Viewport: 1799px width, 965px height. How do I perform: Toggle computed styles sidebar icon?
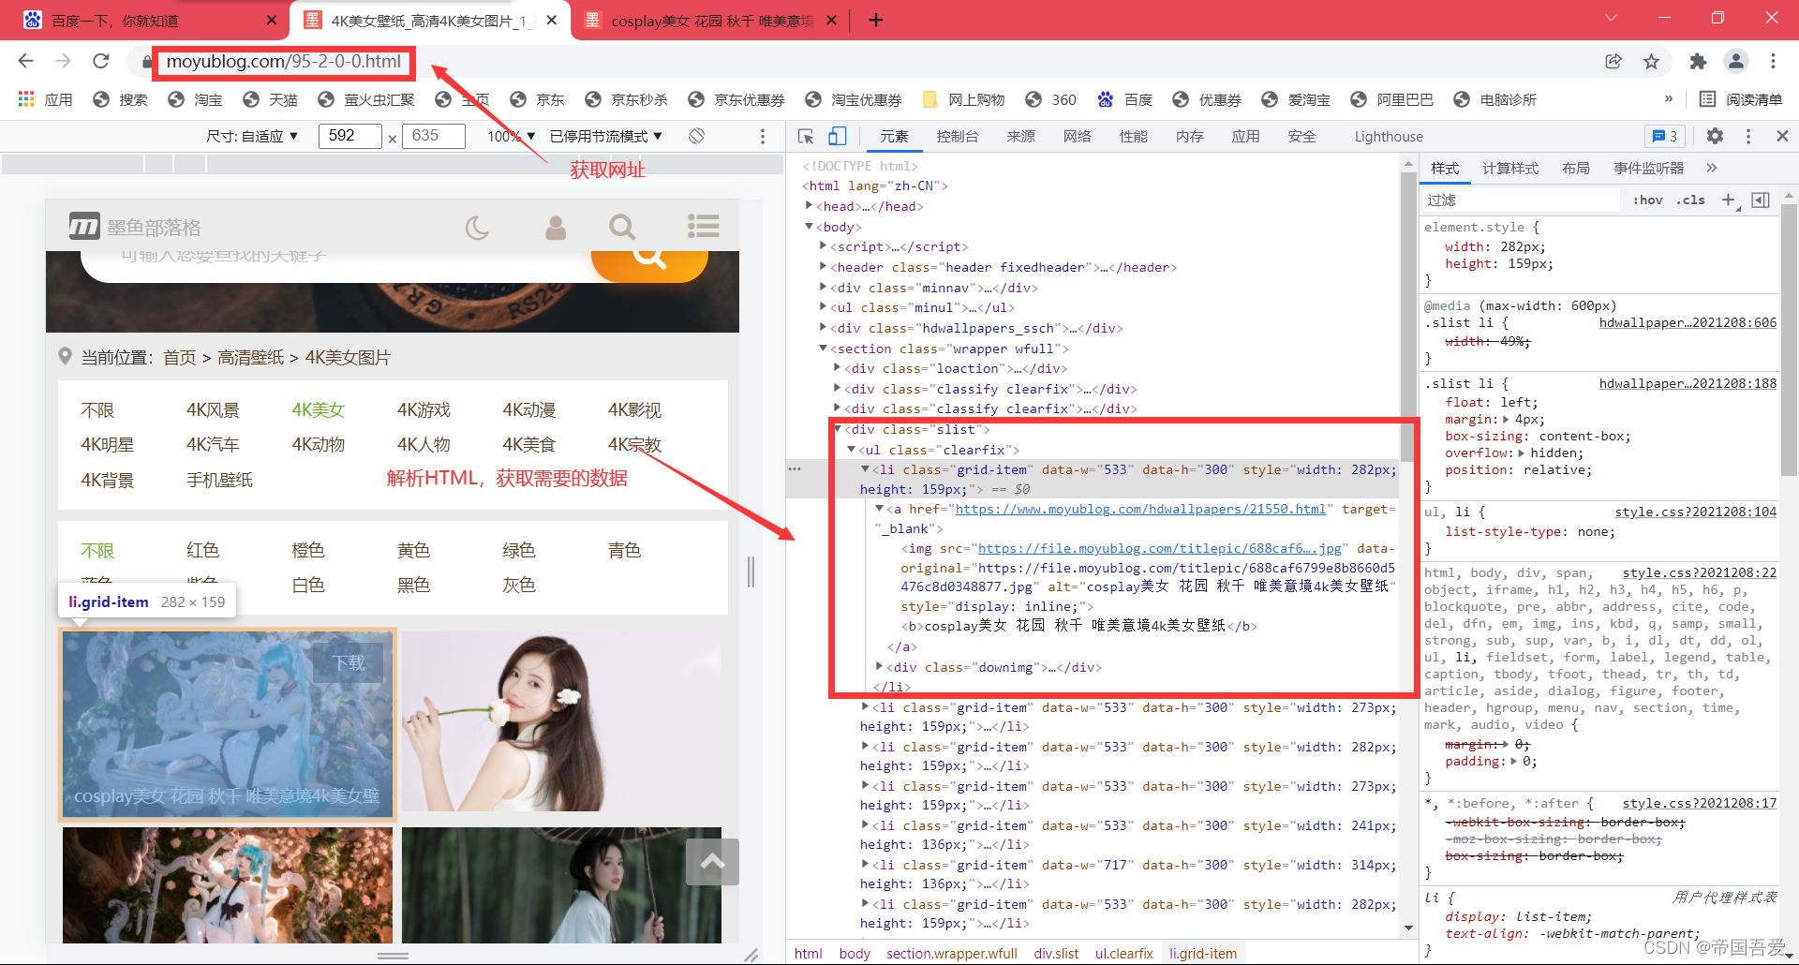point(1761,200)
